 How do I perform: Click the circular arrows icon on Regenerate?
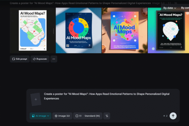(34, 59)
